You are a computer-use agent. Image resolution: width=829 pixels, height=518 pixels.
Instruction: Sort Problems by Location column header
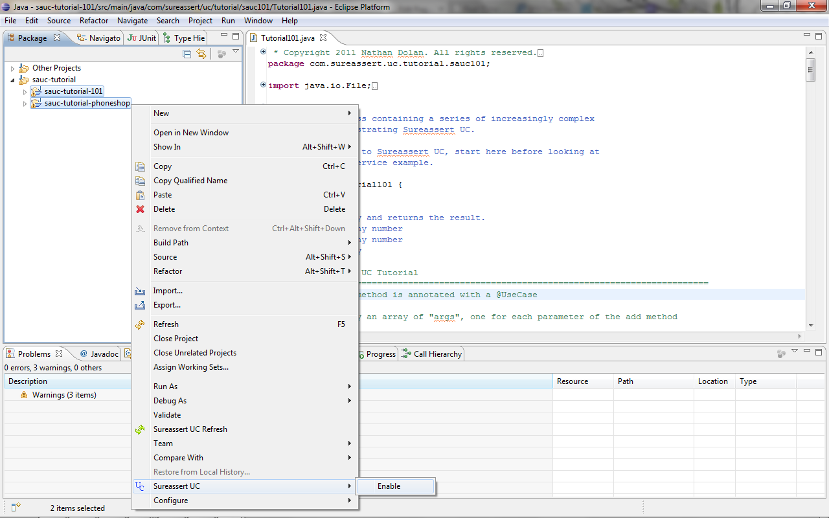click(714, 381)
